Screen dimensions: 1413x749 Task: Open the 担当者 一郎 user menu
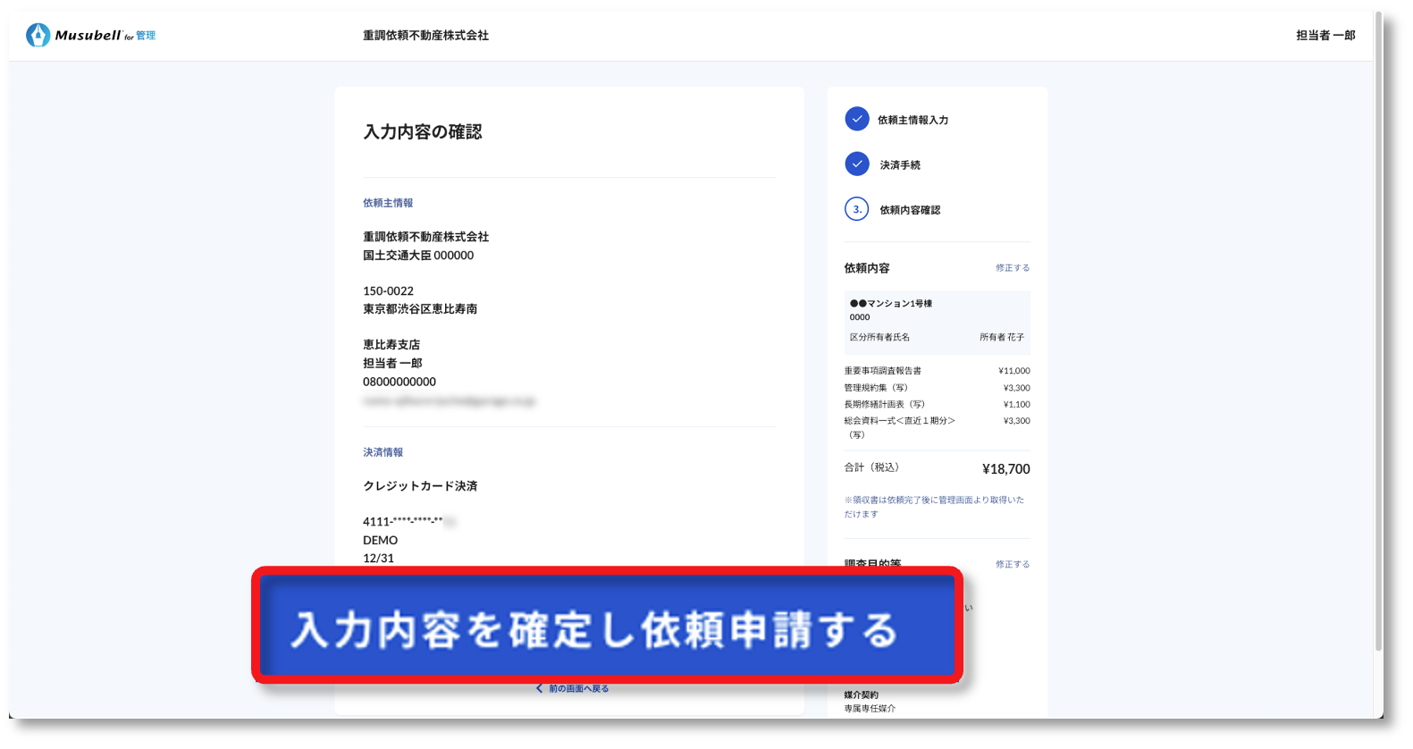1325,36
